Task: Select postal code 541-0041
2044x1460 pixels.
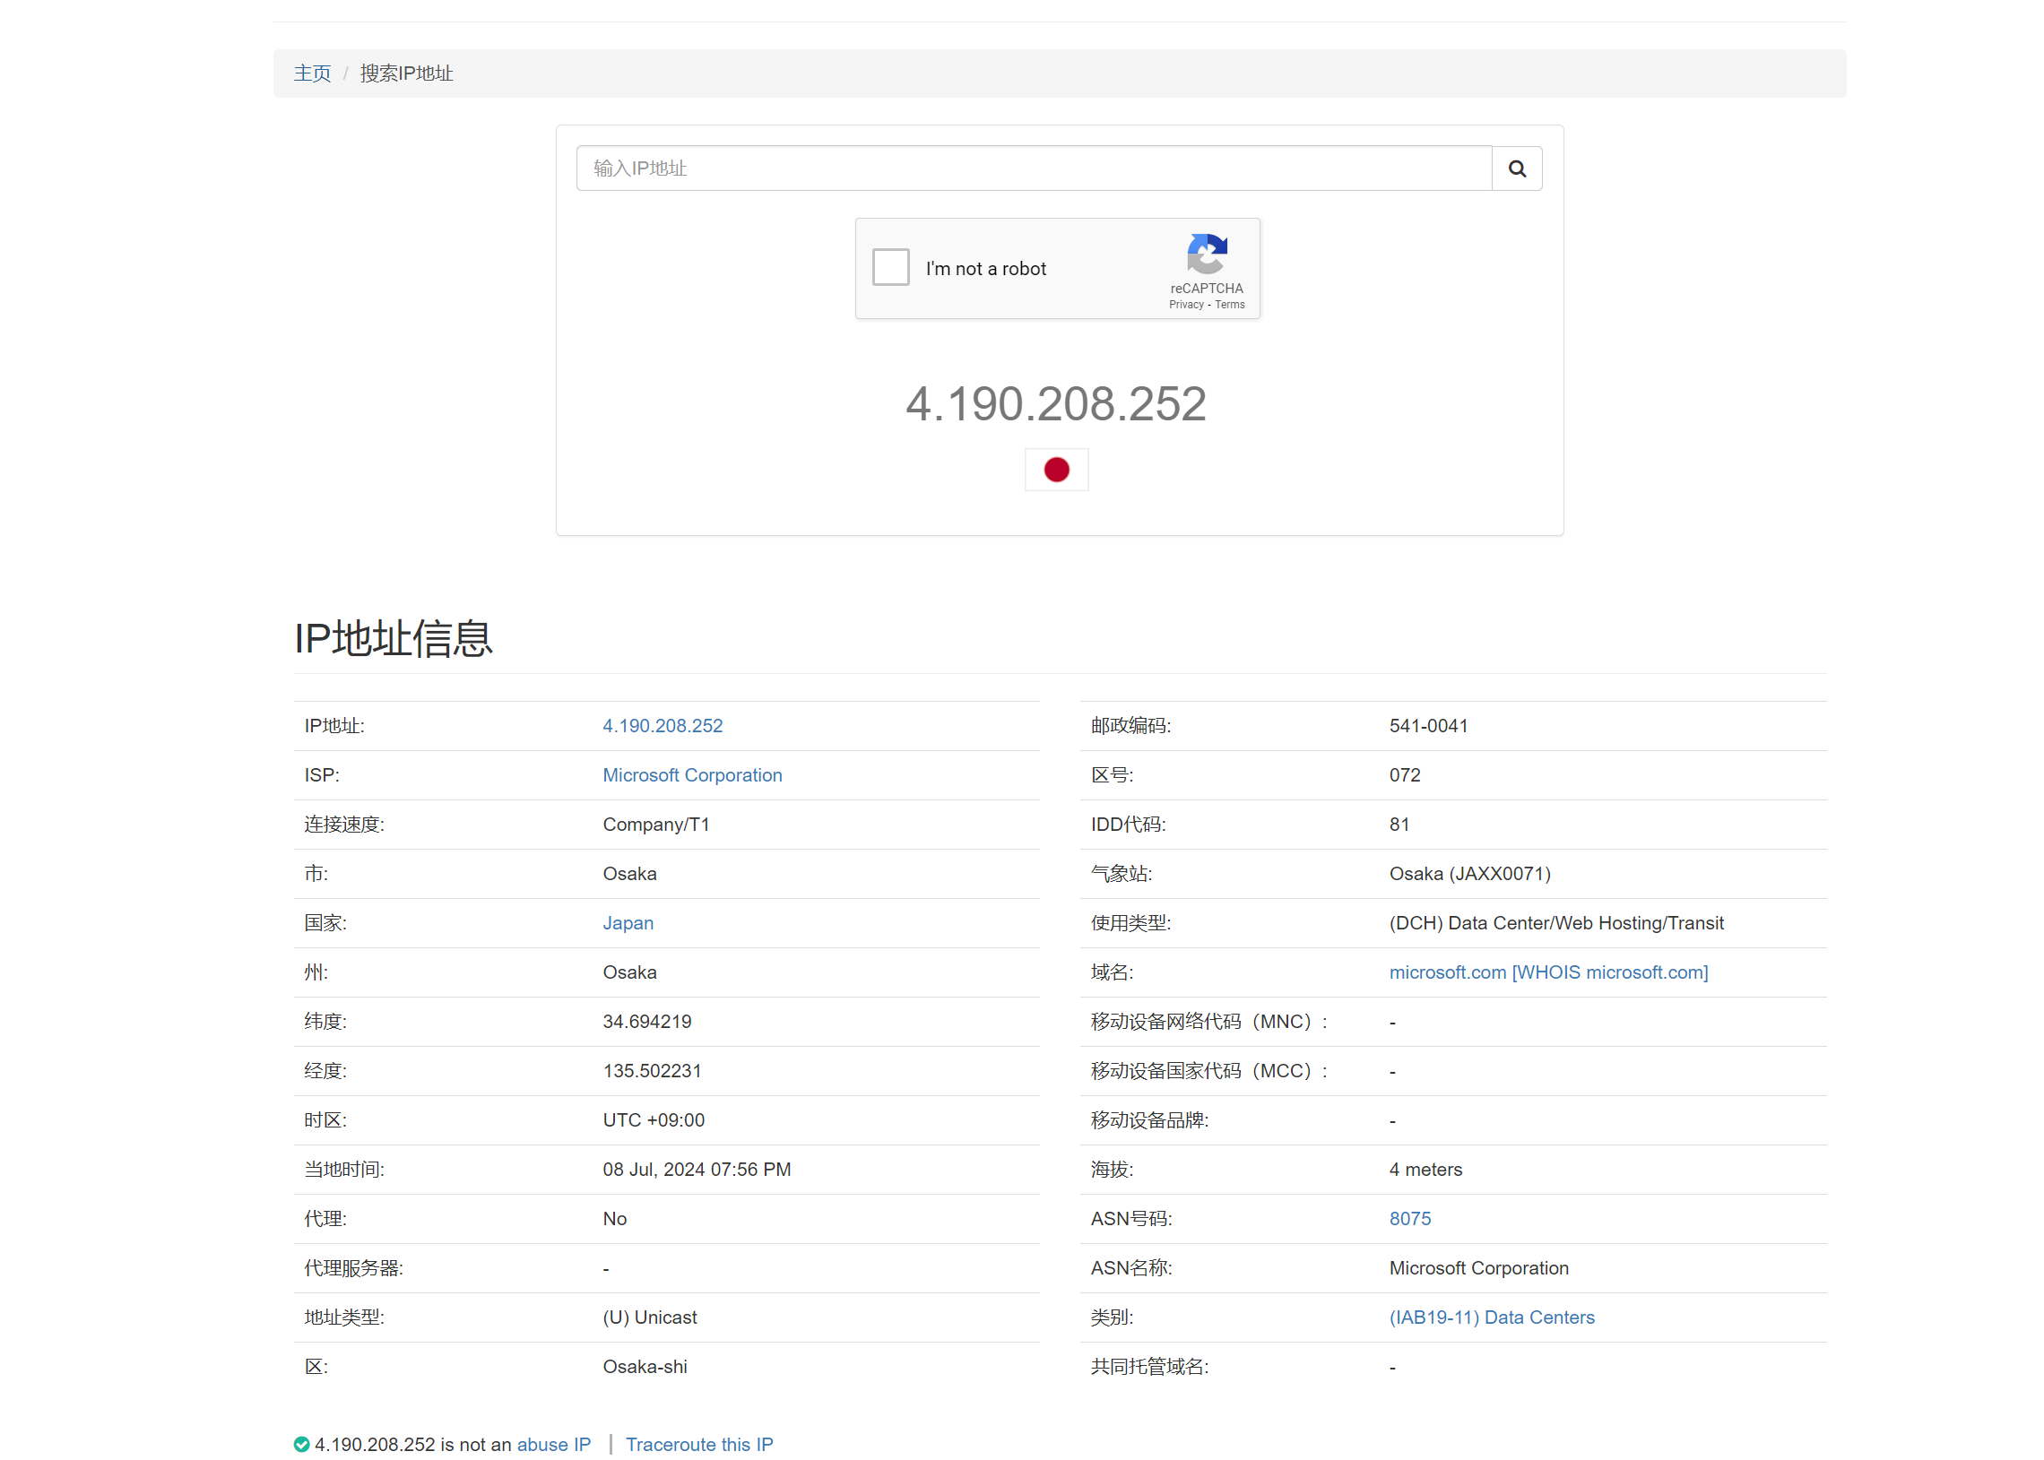Action: click(1428, 725)
